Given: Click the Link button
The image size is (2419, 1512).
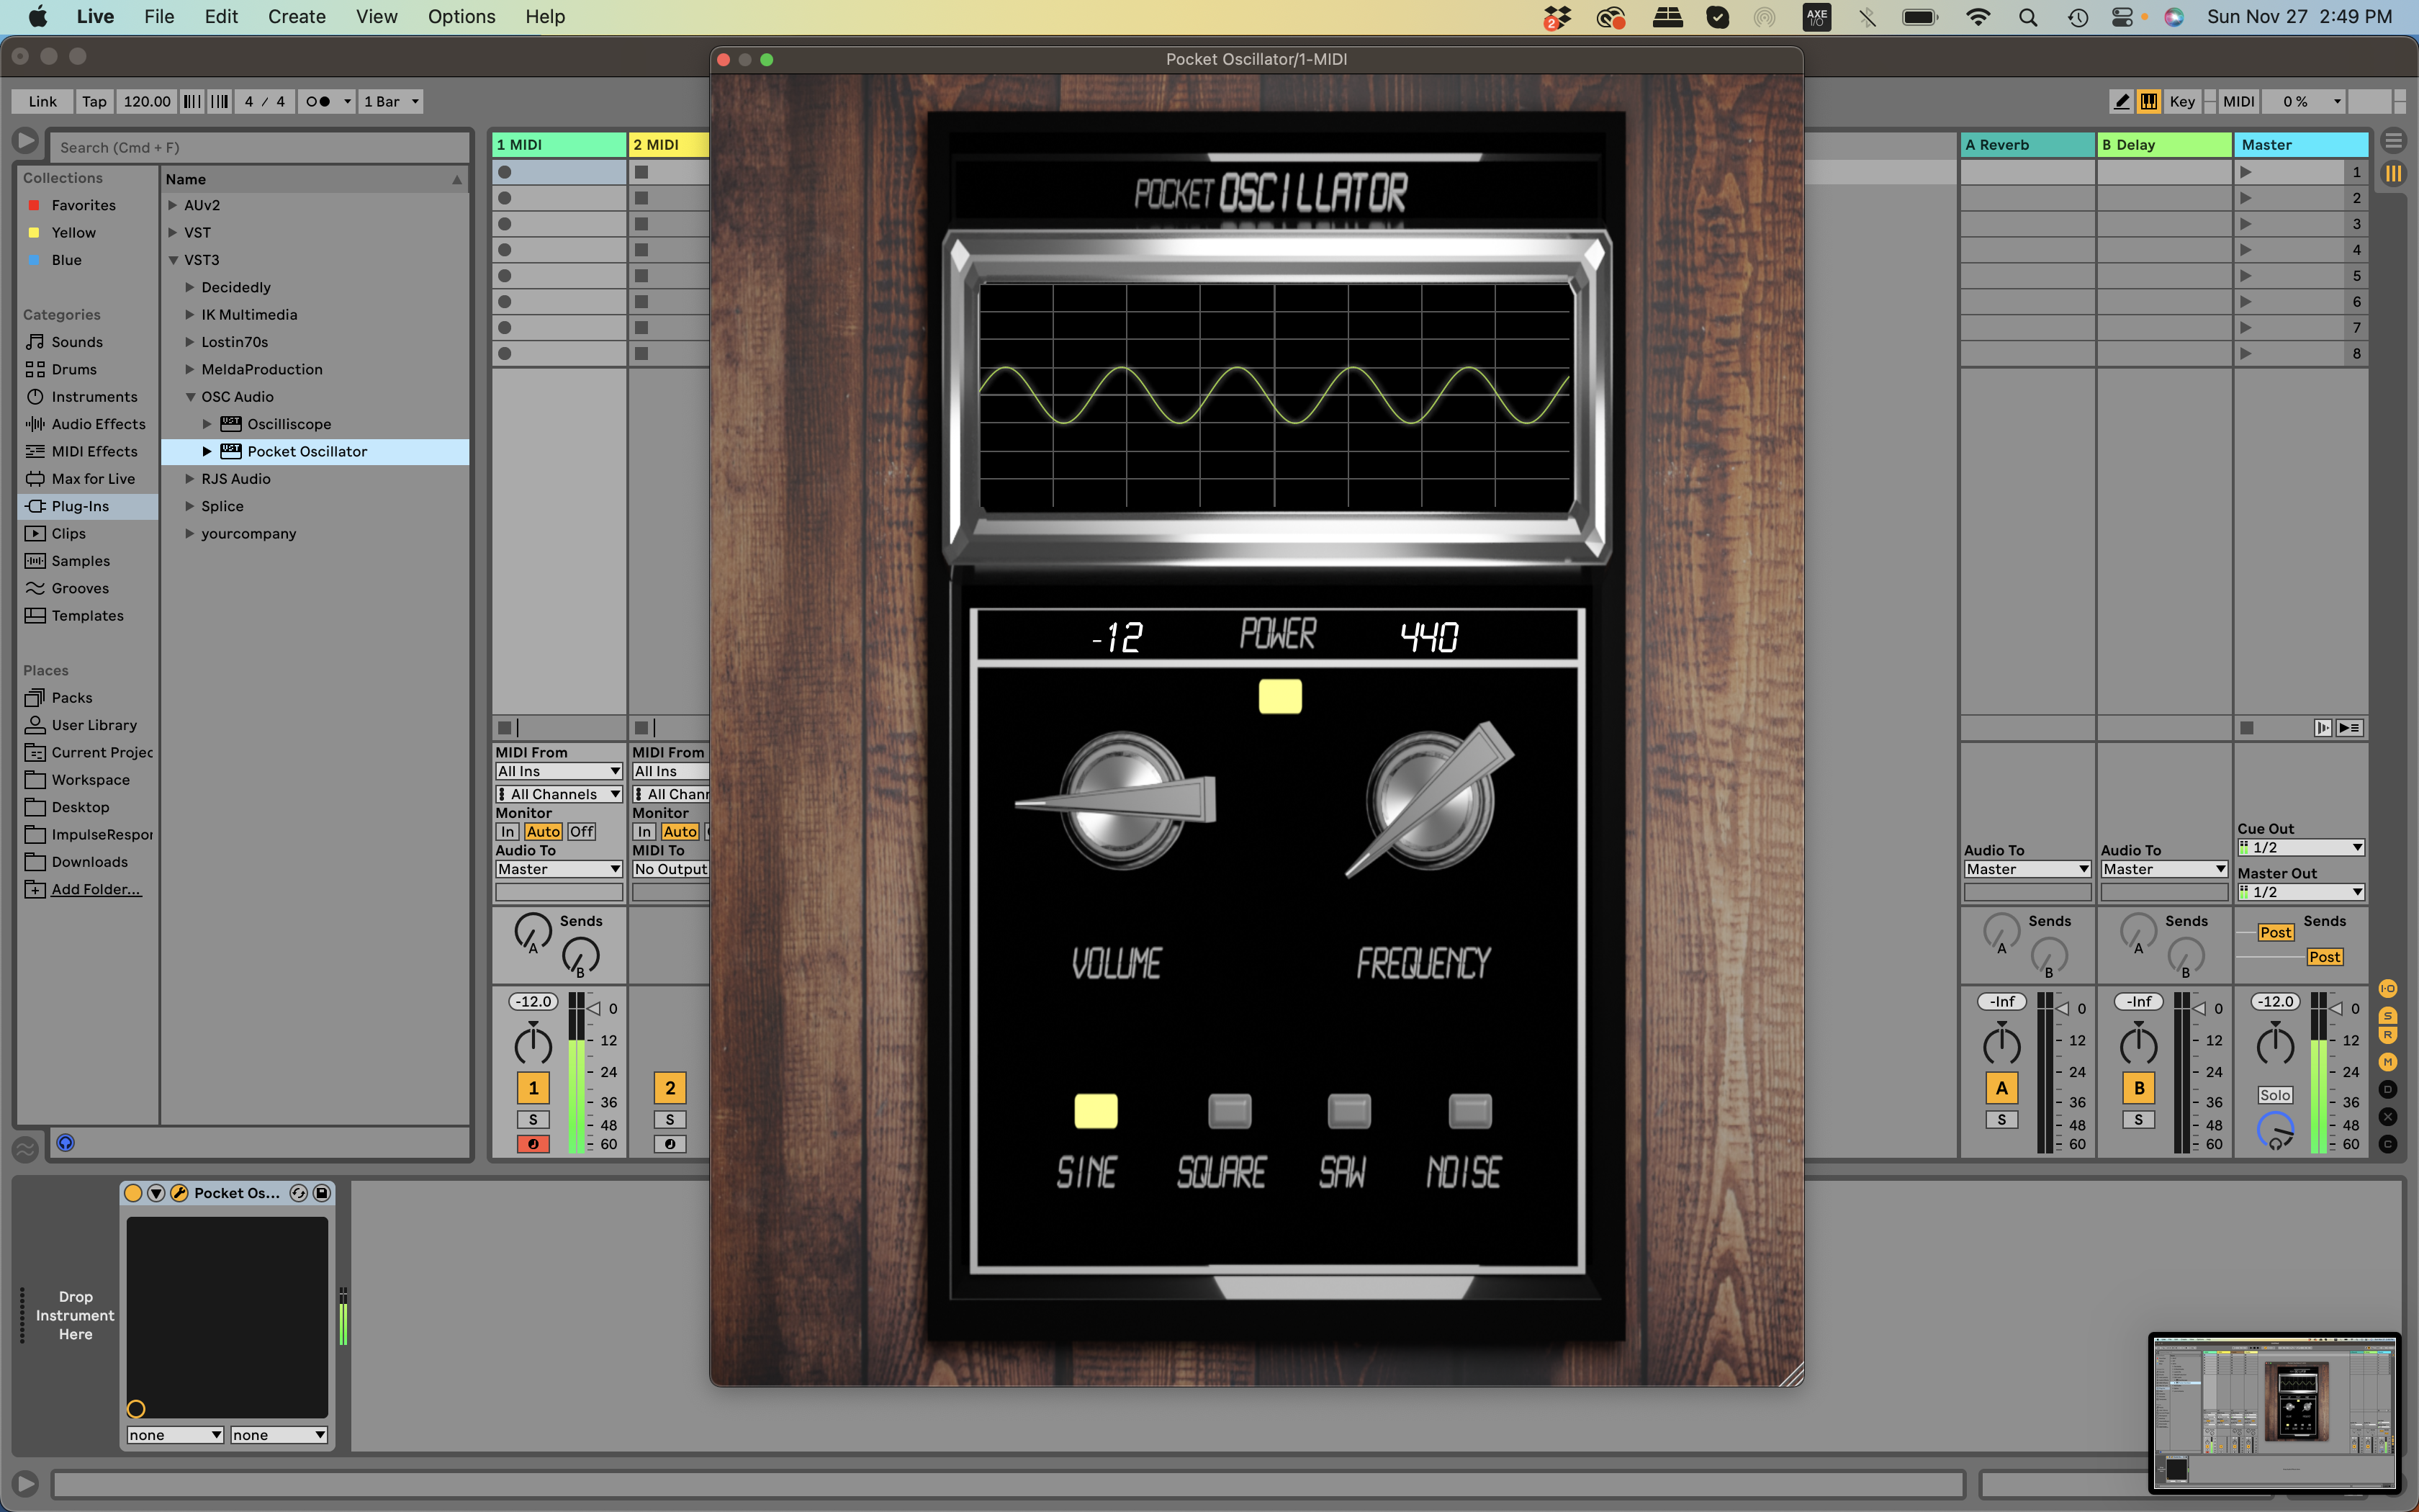Looking at the screenshot, I should pyautogui.click(x=43, y=101).
